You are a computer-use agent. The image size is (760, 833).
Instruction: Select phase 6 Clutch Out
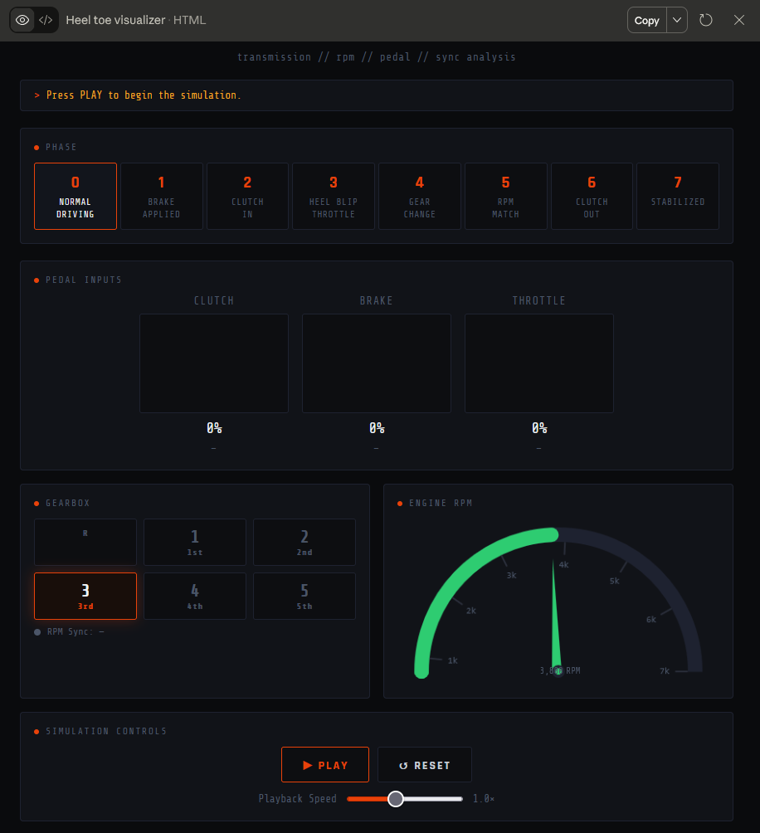tap(592, 196)
